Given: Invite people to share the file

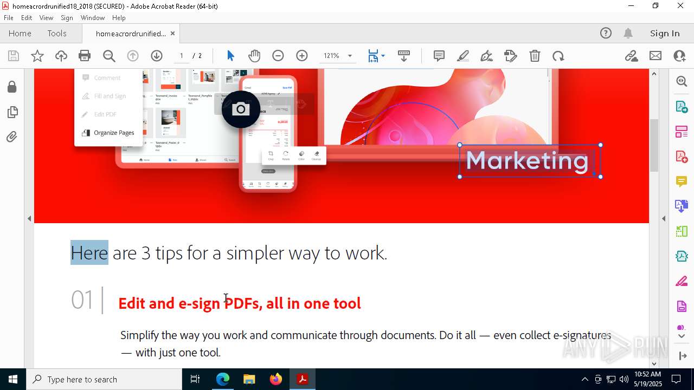Looking at the screenshot, I should click(x=679, y=56).
